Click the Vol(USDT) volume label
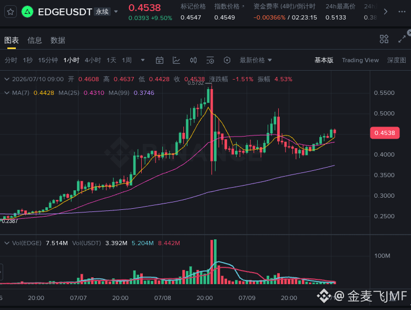The height and width of the screenshot is (310, 411). tap(86, 243)
